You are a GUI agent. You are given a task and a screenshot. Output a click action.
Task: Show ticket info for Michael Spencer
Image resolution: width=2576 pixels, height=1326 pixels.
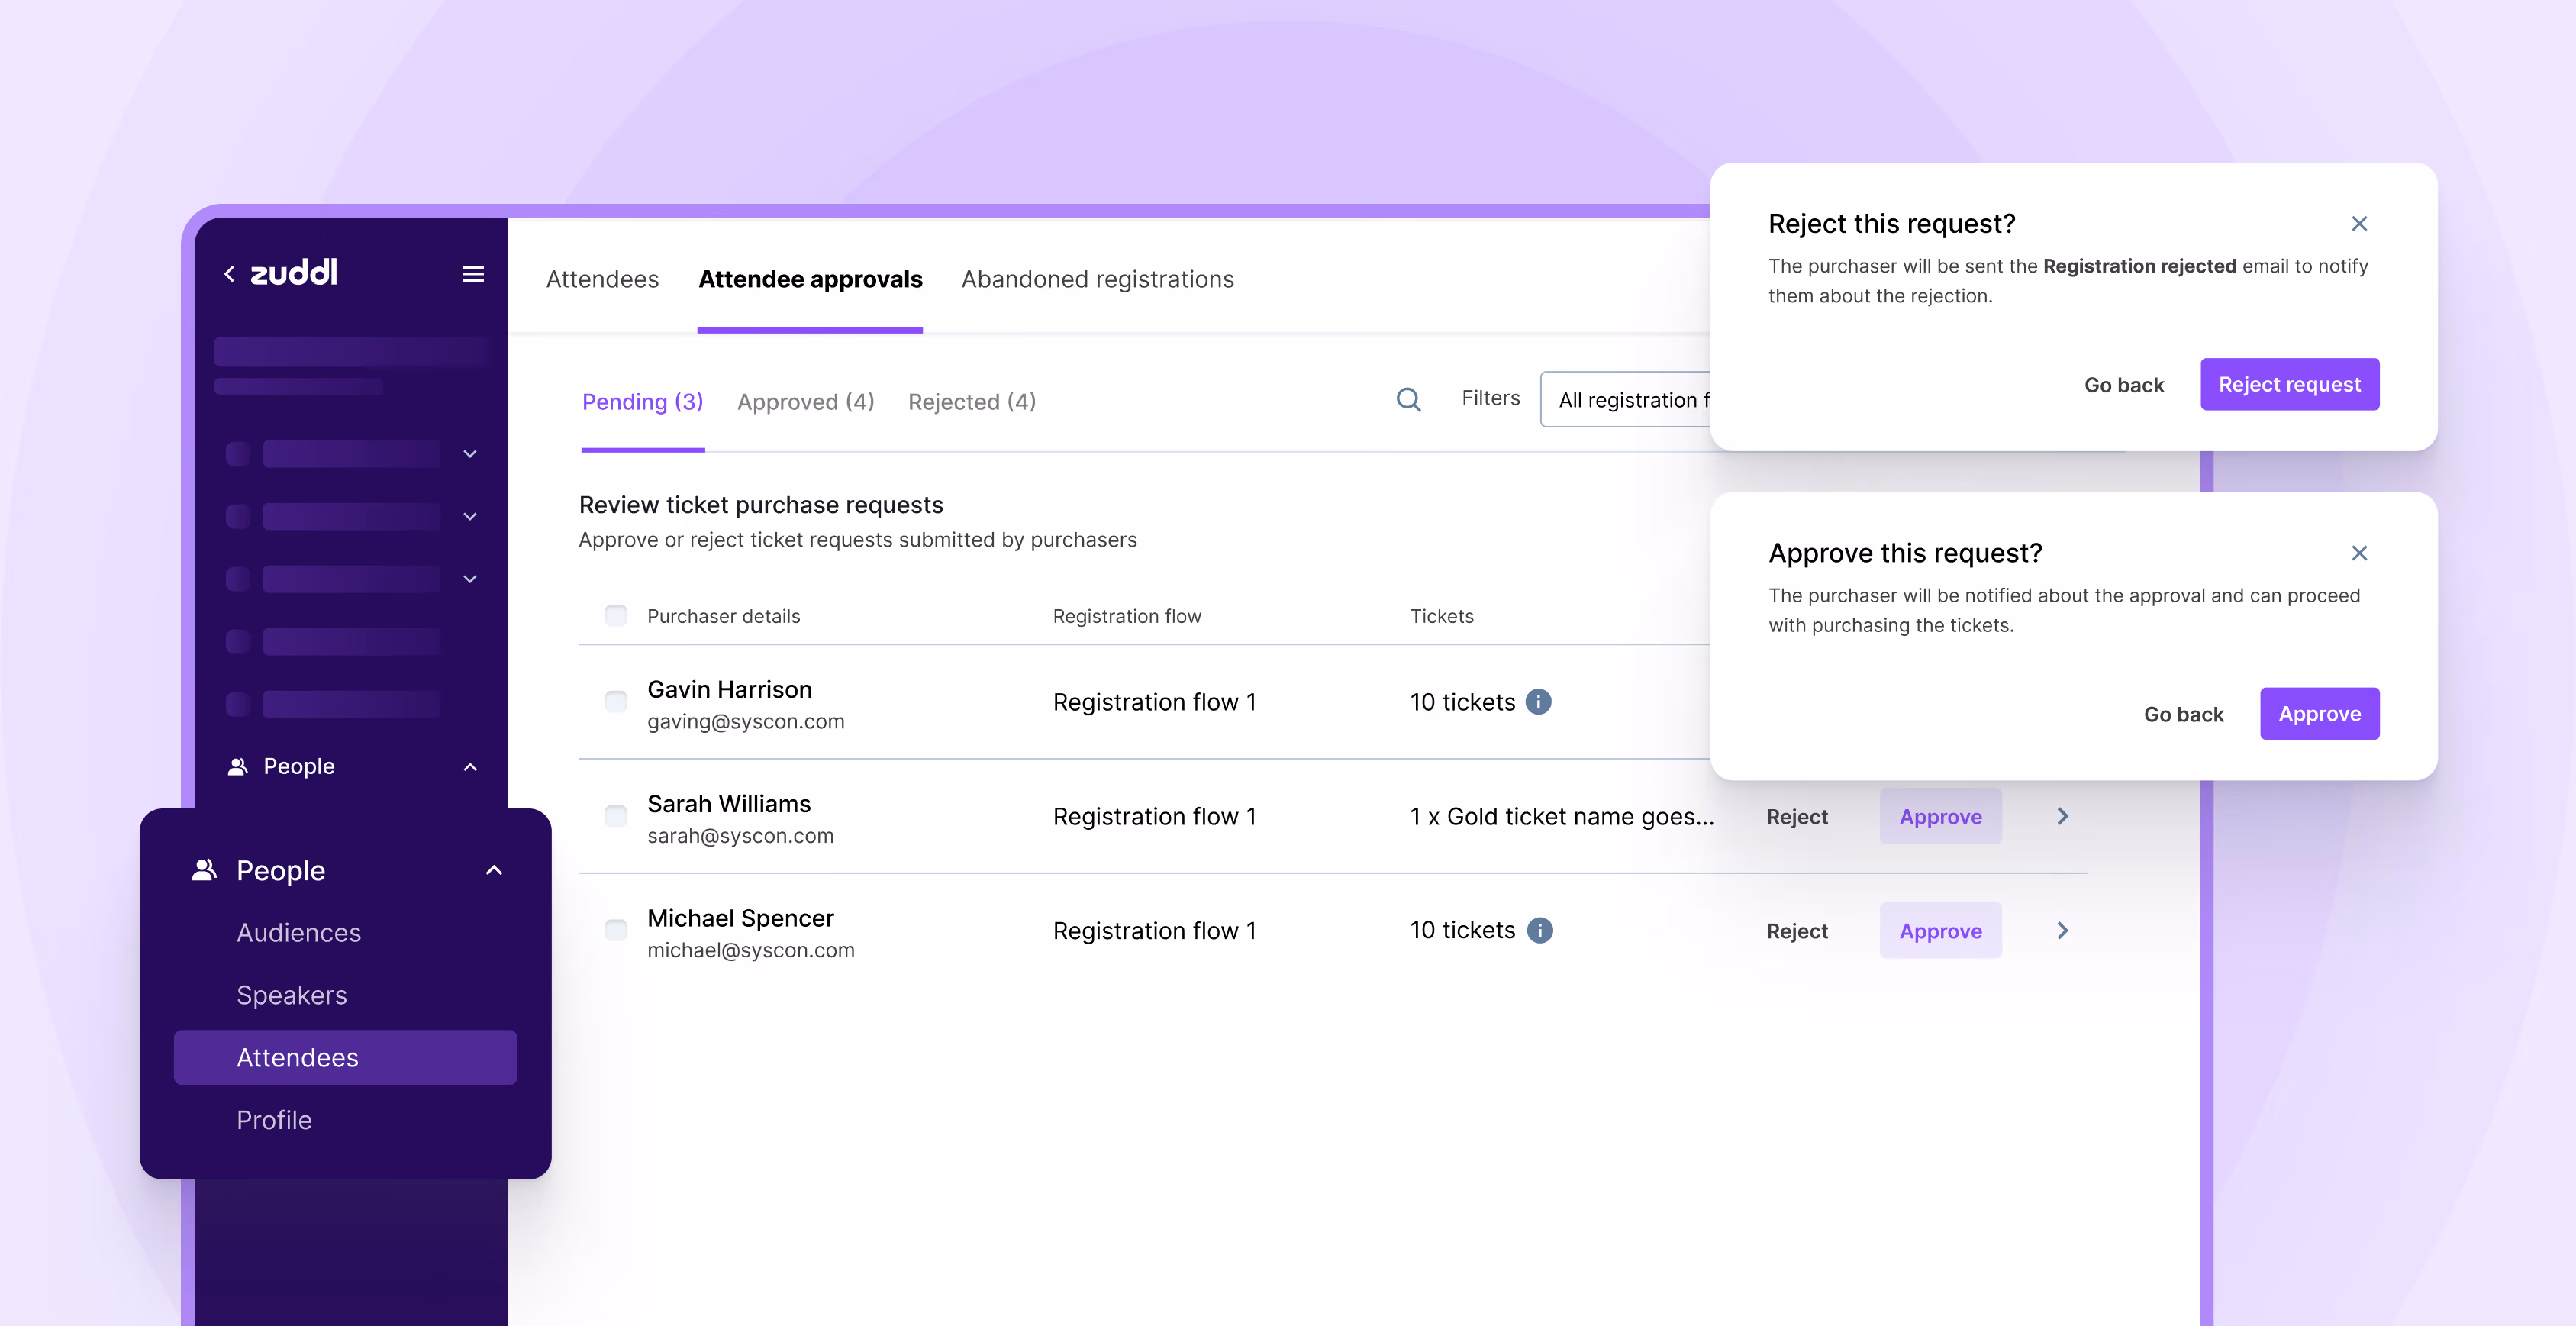point(1540,931)
